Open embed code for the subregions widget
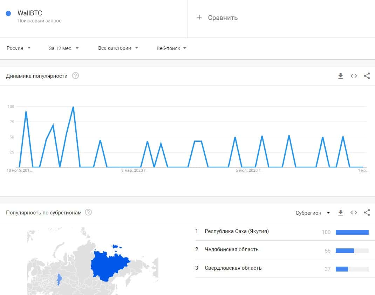 click(354, 213)
